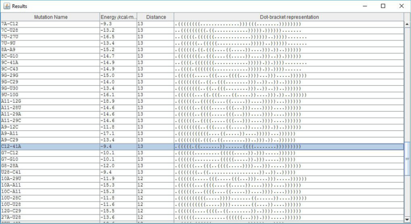Maximize the Results window
The height and width of the screenshot is (224, 411).
pos(383,6)
